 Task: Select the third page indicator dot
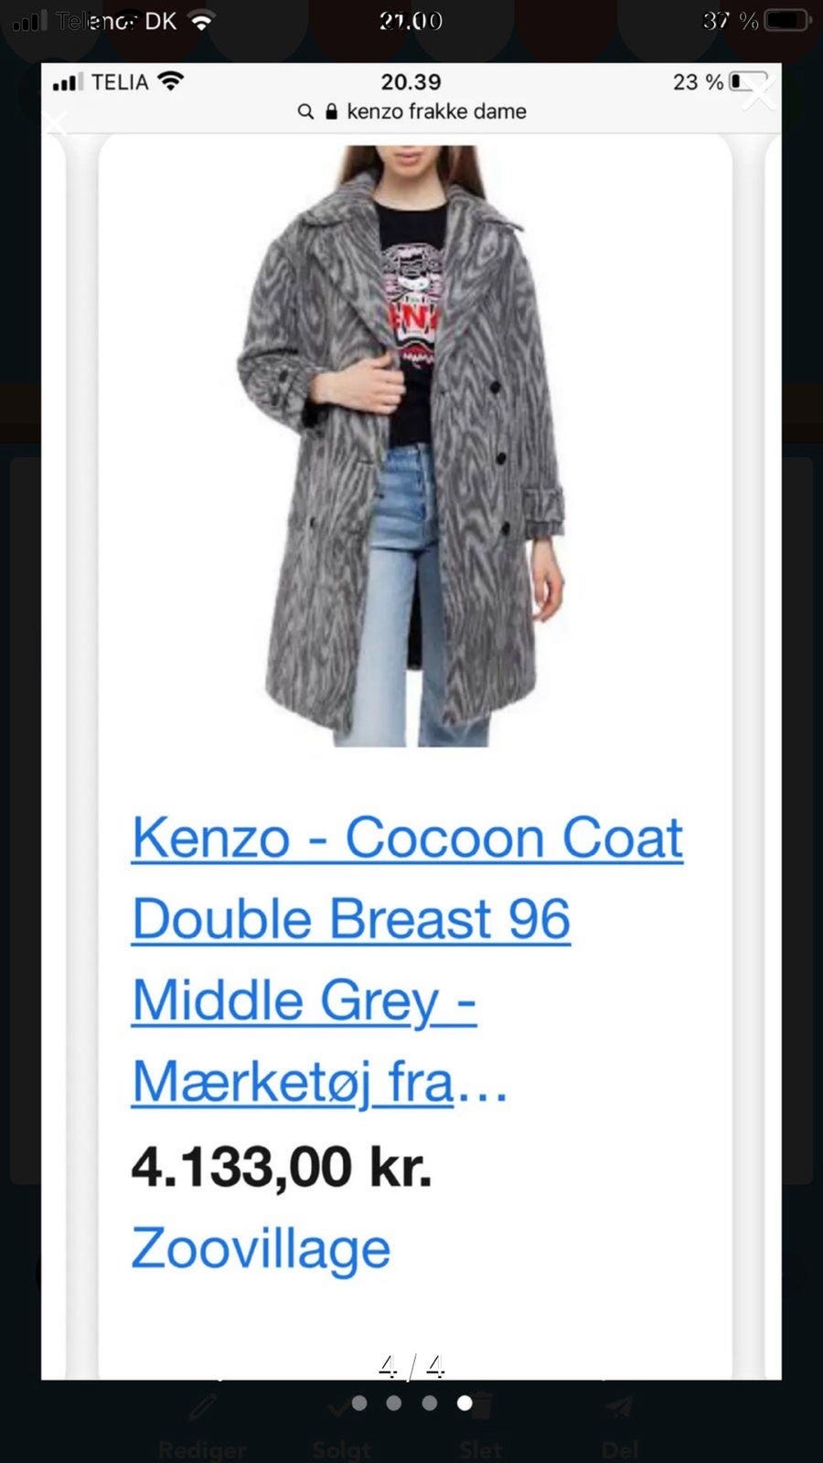[429, 1403]
